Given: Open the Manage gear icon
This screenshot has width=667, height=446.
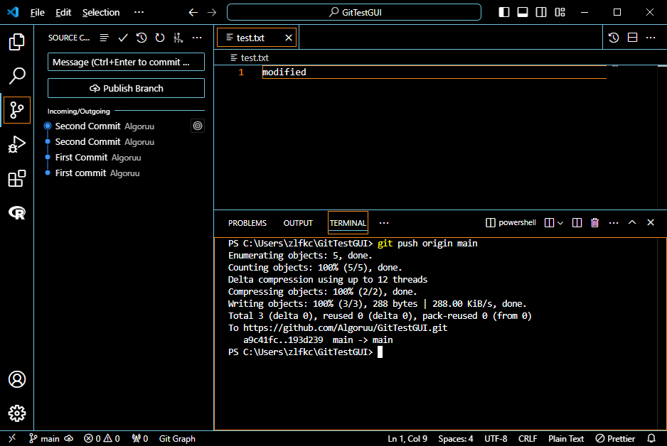Looking at the screenshot, I should pos(16,413).
